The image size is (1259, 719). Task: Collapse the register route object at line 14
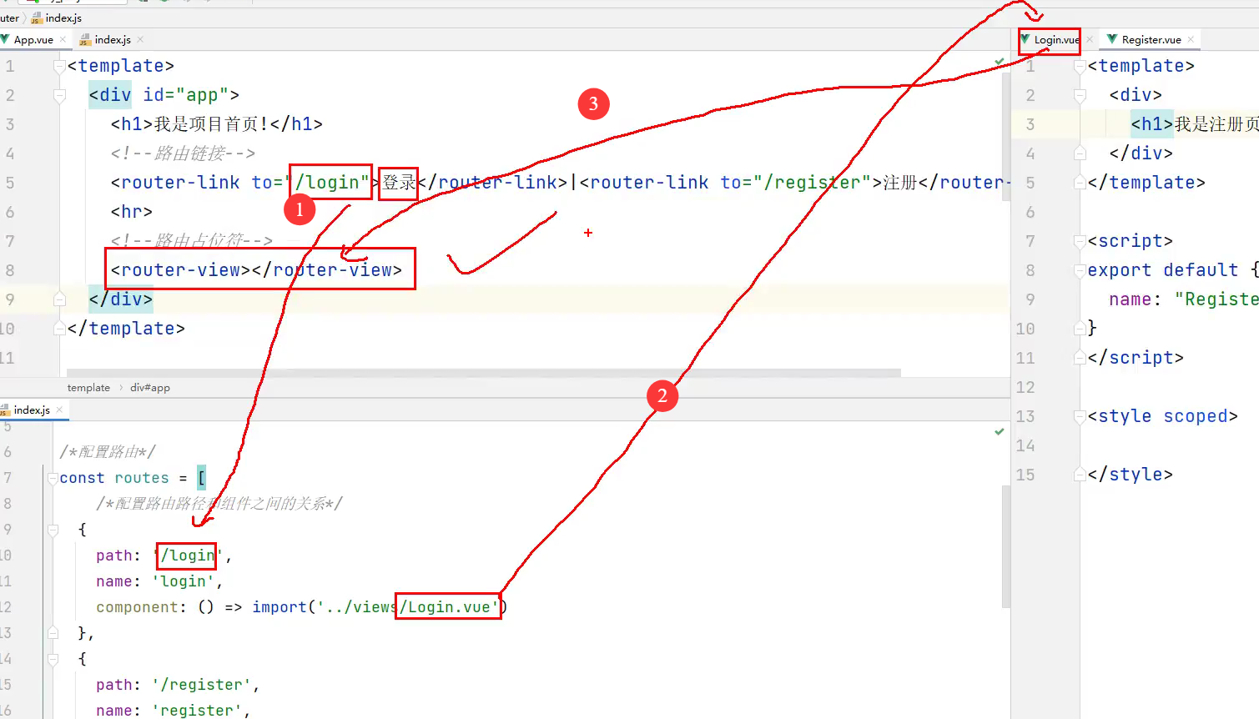coord(53,659)
